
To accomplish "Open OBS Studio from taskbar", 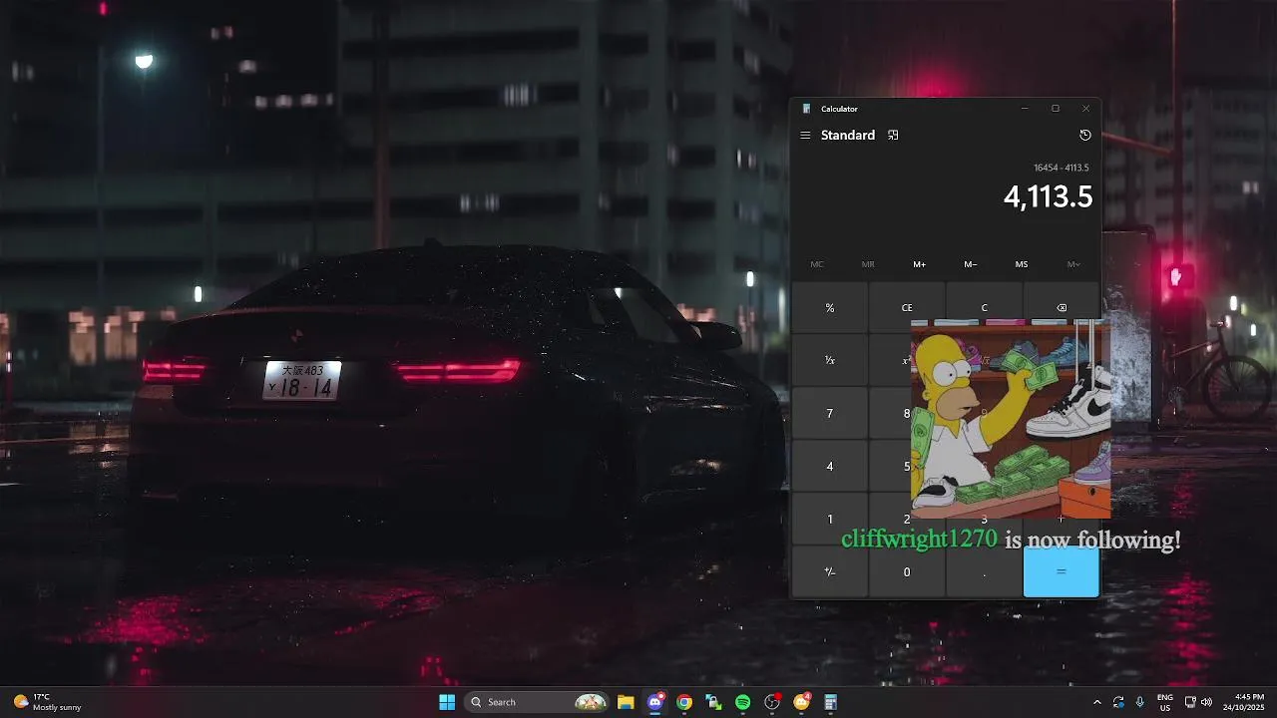I will click(772, 702).
